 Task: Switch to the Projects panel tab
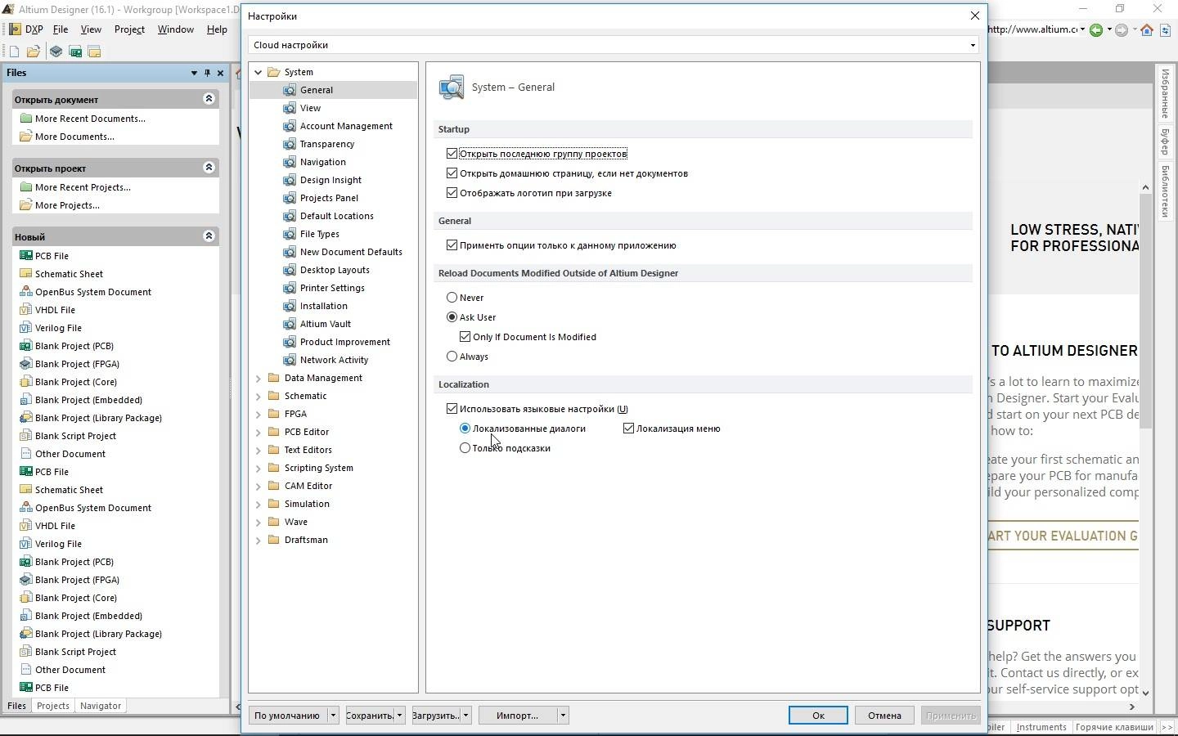point(53,706)
